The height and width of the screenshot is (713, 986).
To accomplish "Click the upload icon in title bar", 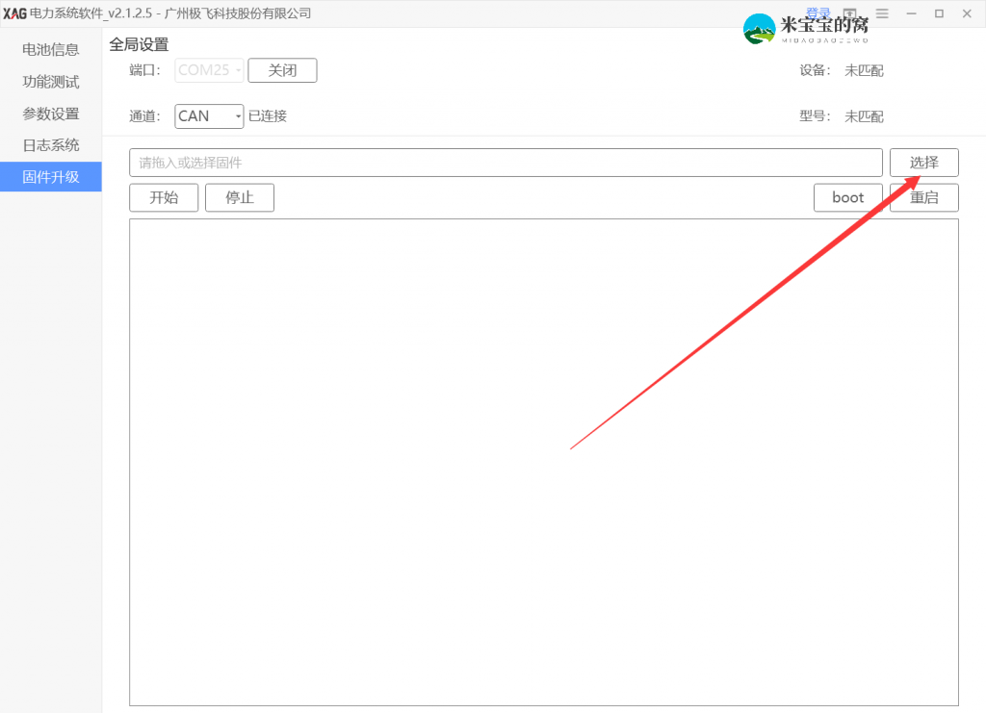I will (850, 13).
